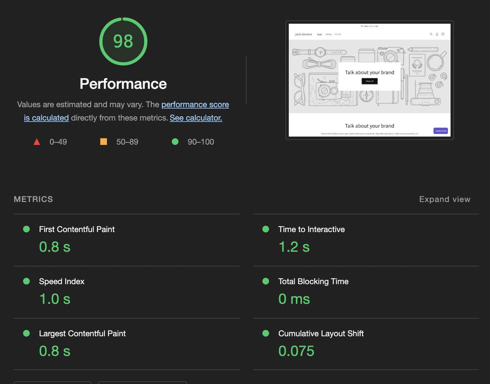Click the green dot beside Time to Interactive

[x=266, y=229]
